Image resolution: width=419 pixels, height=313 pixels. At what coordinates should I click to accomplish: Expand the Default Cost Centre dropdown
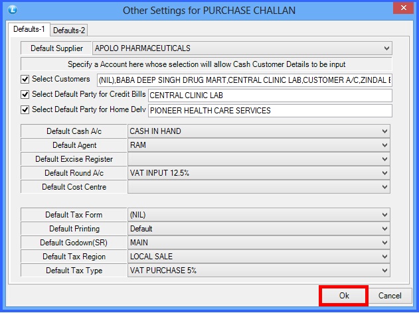click(259, 187)
